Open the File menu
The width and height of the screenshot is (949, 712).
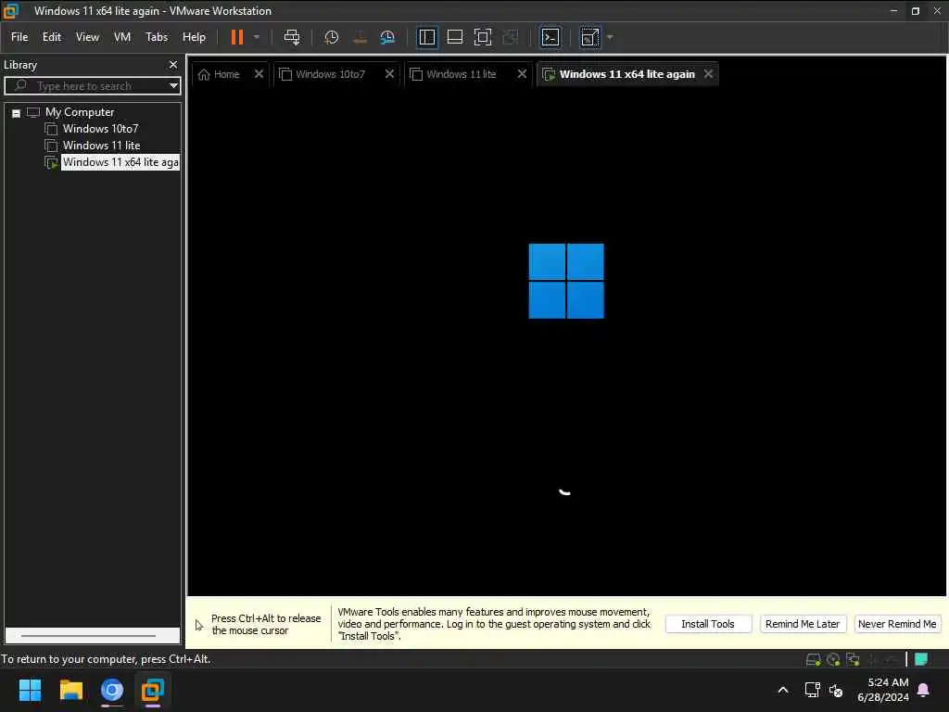point(19,37)
